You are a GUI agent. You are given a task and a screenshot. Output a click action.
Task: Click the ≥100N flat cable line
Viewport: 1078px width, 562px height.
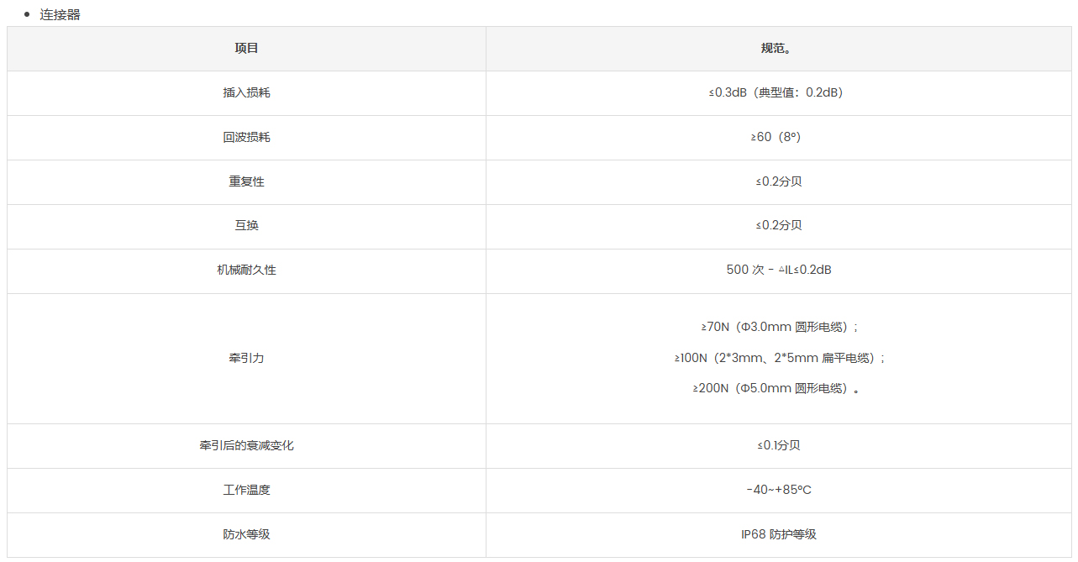click(780, 359)
